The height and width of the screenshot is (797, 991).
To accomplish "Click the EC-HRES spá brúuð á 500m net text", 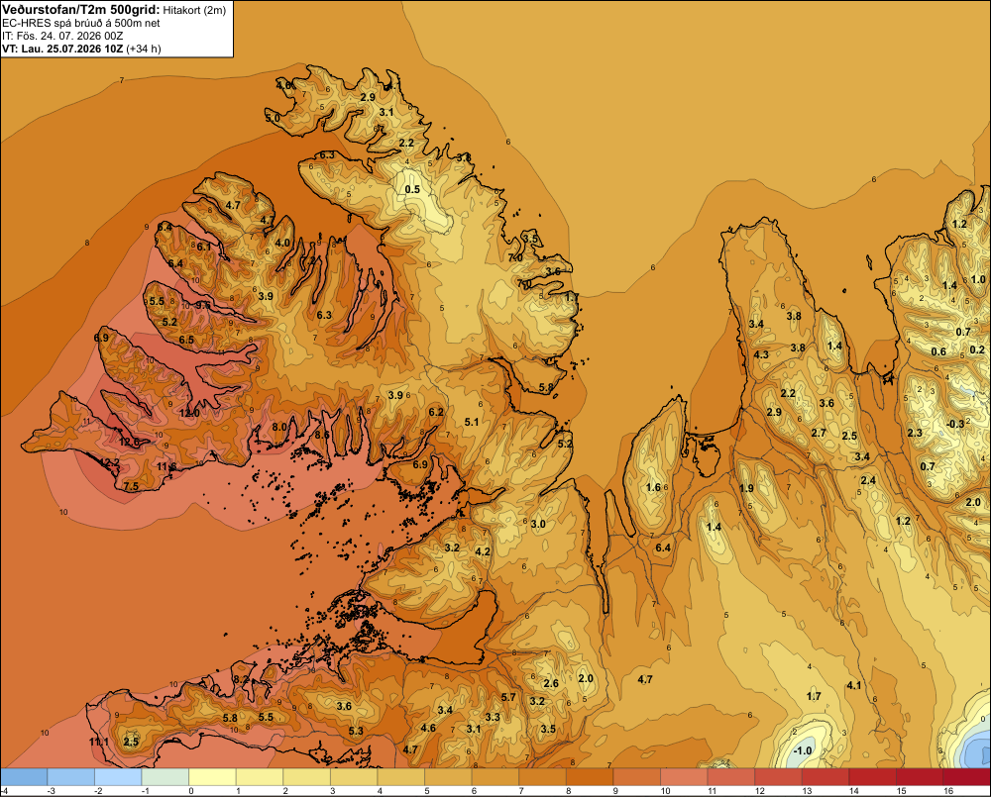I will [81, 24].
